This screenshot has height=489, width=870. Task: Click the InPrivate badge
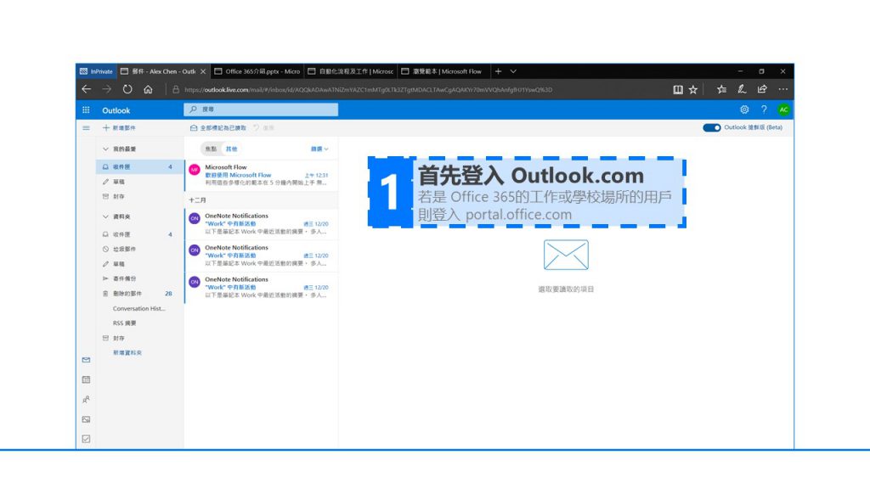coord(97,71)
